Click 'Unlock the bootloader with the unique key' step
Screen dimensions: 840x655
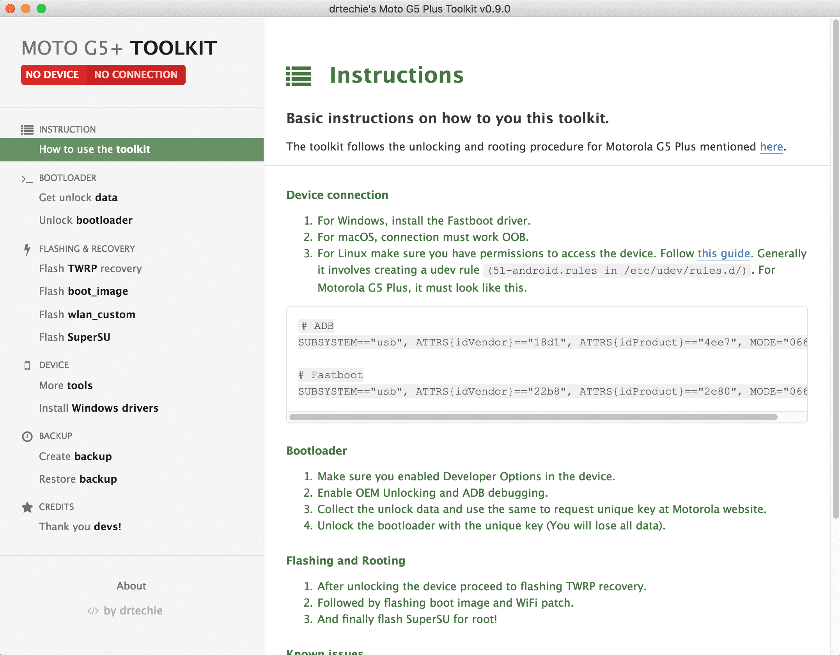(491, 526)
